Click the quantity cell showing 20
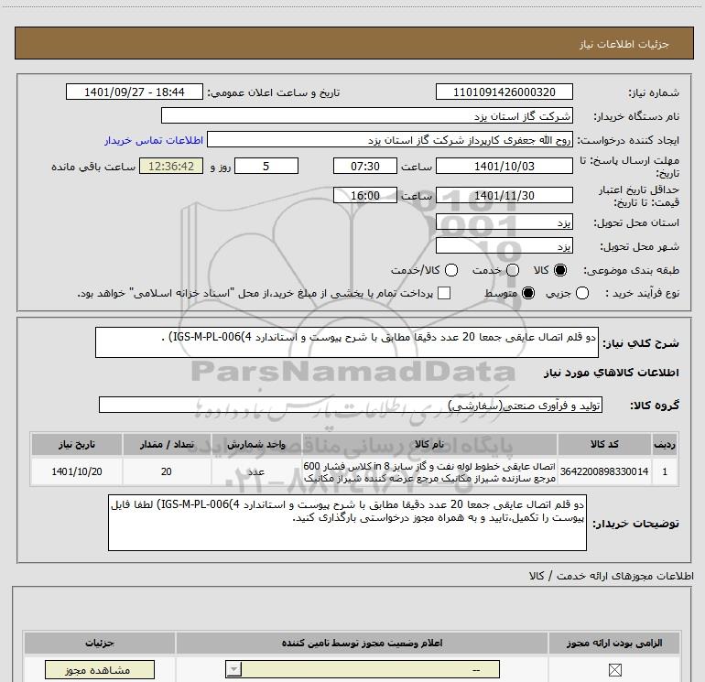The height and width of the screenshot is (682, 705). pos(167,471)
